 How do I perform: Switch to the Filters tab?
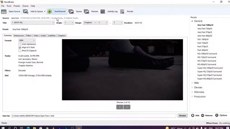coord(29,36)
